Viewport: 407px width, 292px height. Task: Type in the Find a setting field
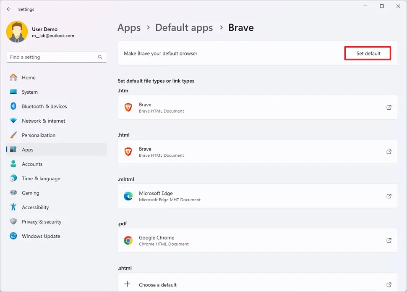(x=52, y=57)
